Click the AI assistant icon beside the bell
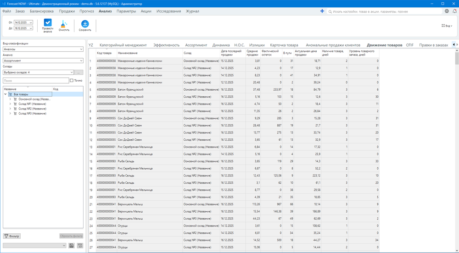 click(447, 11)
